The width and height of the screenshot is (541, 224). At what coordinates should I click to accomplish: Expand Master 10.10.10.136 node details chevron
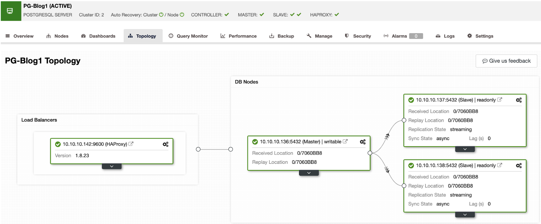(309, 173)
